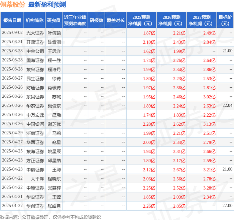The width and height of the screenshot is (234, 220).
Task: Click the 最新盈利预测 heading
Action: (x=47, y=4)
